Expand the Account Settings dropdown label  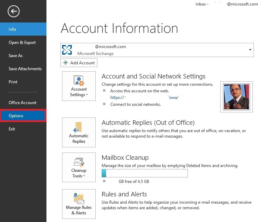tap(79, 92)
